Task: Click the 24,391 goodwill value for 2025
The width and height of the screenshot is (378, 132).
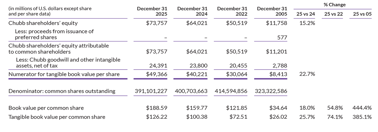Action: click(x=159, y=65)
